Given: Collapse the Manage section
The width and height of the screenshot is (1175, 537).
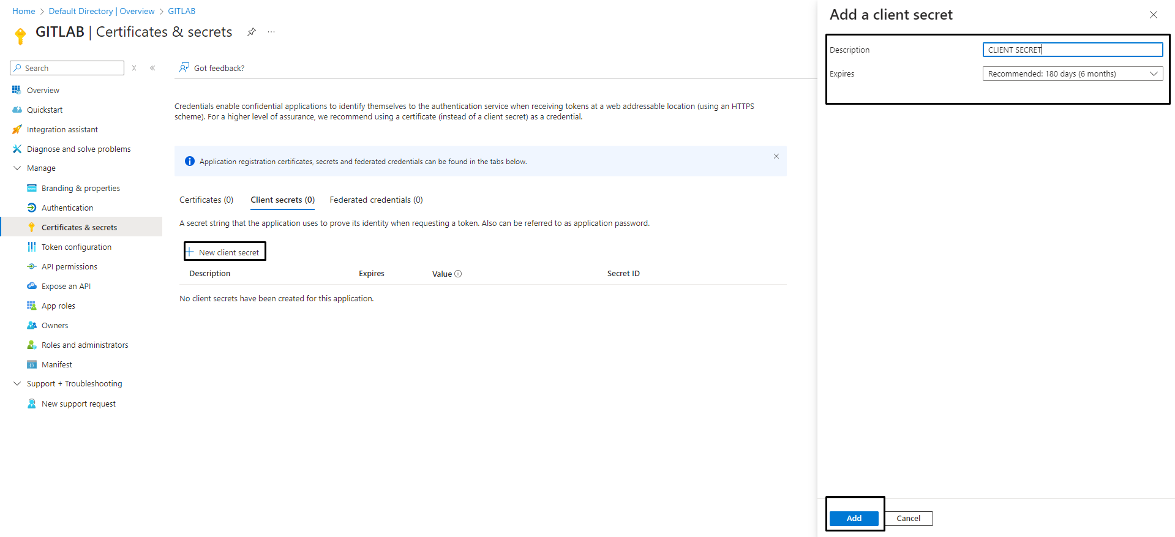Looking at the screenshot, I should point(17,168).
